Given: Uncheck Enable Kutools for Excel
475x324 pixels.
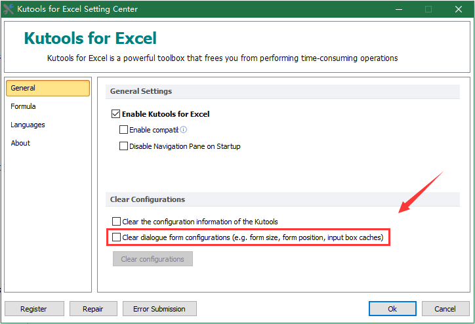Looking at the screenshot, I should pyautogui.click(x=116, y=114).
